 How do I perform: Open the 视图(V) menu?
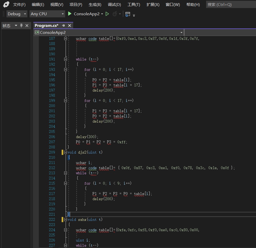[57, 5]
